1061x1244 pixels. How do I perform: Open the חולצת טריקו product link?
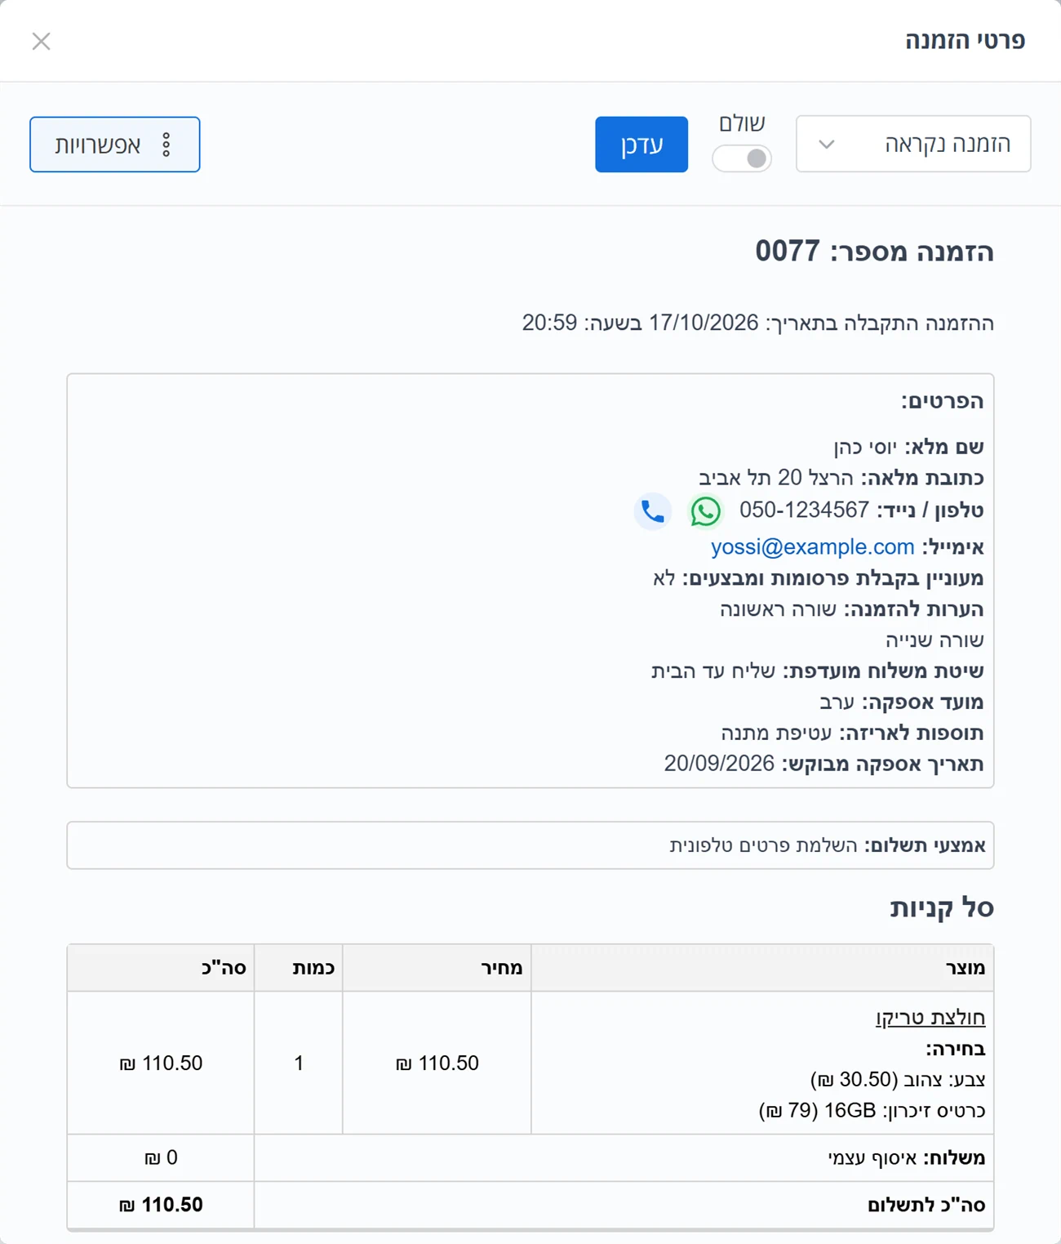point(930,1017)
